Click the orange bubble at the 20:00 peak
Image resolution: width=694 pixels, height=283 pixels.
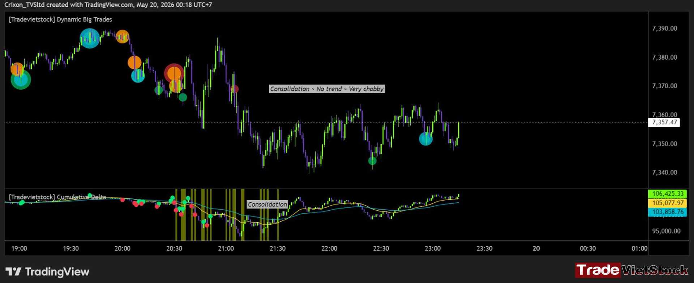123,37
